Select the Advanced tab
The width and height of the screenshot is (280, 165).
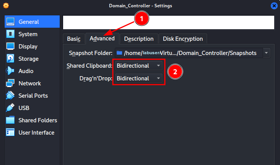pos(102,38)
